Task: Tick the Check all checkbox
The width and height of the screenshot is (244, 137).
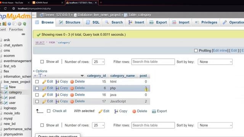Action: pos(49,111)
